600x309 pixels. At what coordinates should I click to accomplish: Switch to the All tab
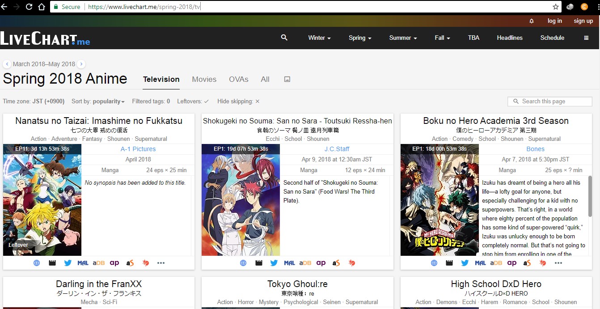point(265,79)
